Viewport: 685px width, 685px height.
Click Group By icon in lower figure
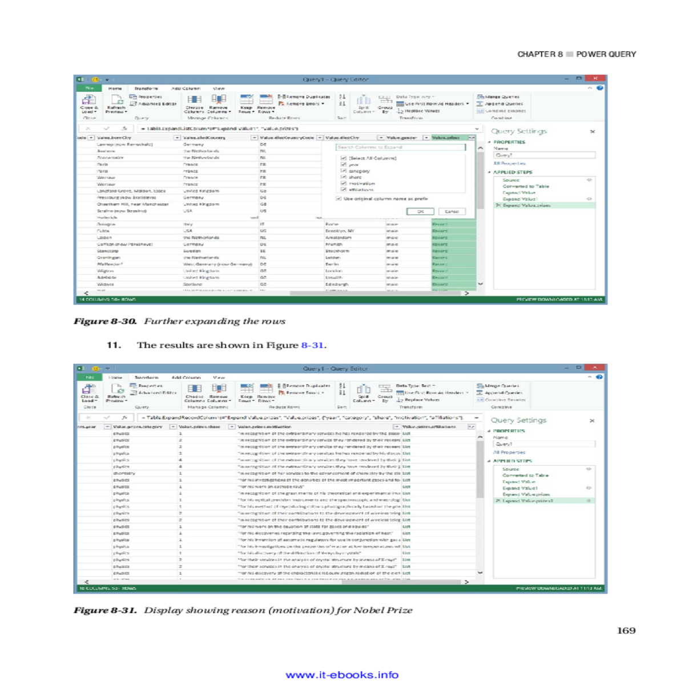tap(385, 389)
